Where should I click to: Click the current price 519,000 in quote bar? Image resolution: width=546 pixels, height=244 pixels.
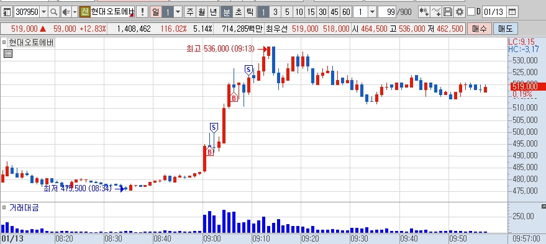24,29
